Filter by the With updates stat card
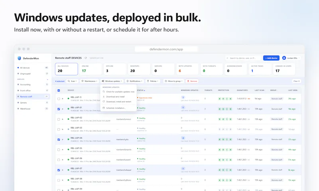 [x=187, y=69]
